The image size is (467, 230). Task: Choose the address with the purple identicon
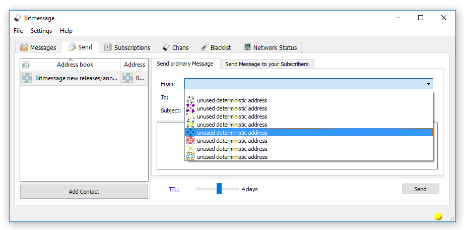[308, 108]
